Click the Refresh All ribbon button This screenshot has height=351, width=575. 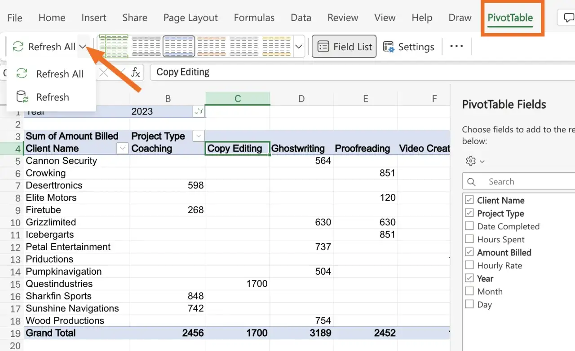coord(43,47)
